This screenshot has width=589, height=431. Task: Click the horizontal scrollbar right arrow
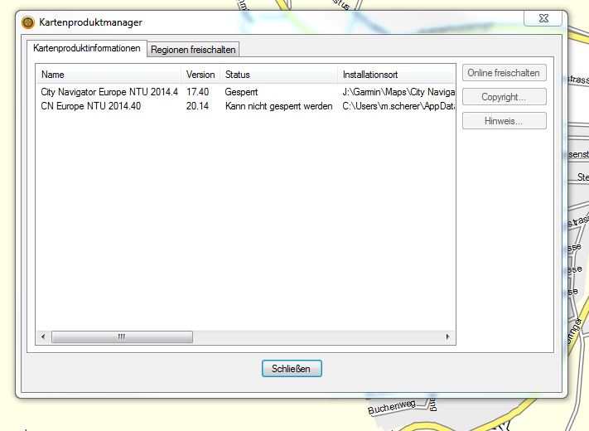(x=448, y=337)
